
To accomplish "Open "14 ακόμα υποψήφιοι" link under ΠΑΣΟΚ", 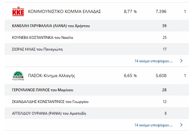I will tap(153, 125).
